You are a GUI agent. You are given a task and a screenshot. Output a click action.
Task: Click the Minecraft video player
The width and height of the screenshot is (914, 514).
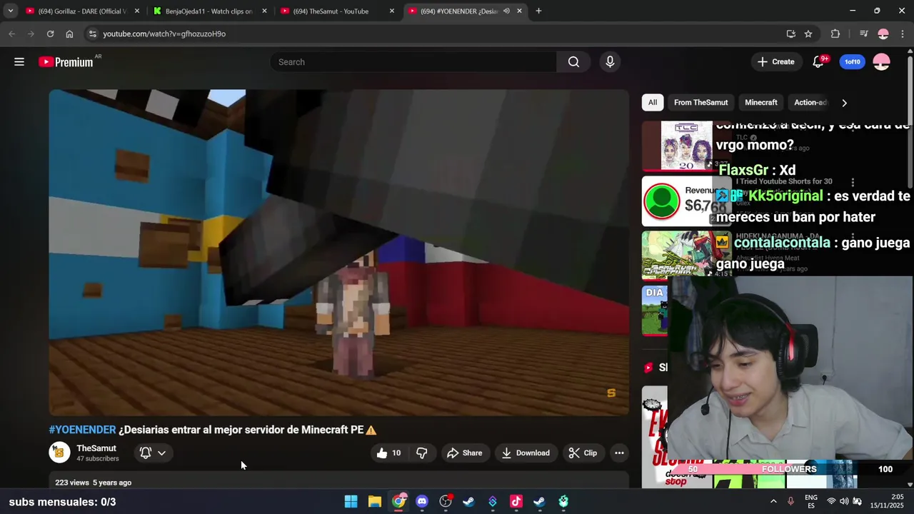pyautogui.click(x=338, y=253)
